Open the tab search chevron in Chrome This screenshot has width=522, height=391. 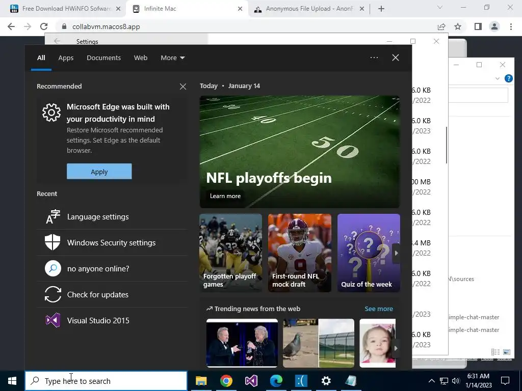point(440,7)
